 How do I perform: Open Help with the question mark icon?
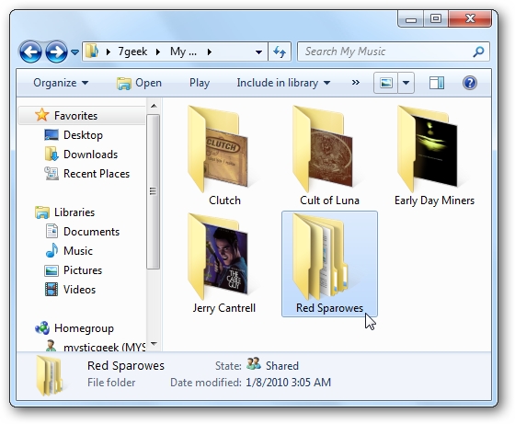470,83
